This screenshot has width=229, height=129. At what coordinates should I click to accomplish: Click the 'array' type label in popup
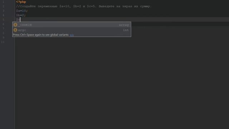pos(124,25)
